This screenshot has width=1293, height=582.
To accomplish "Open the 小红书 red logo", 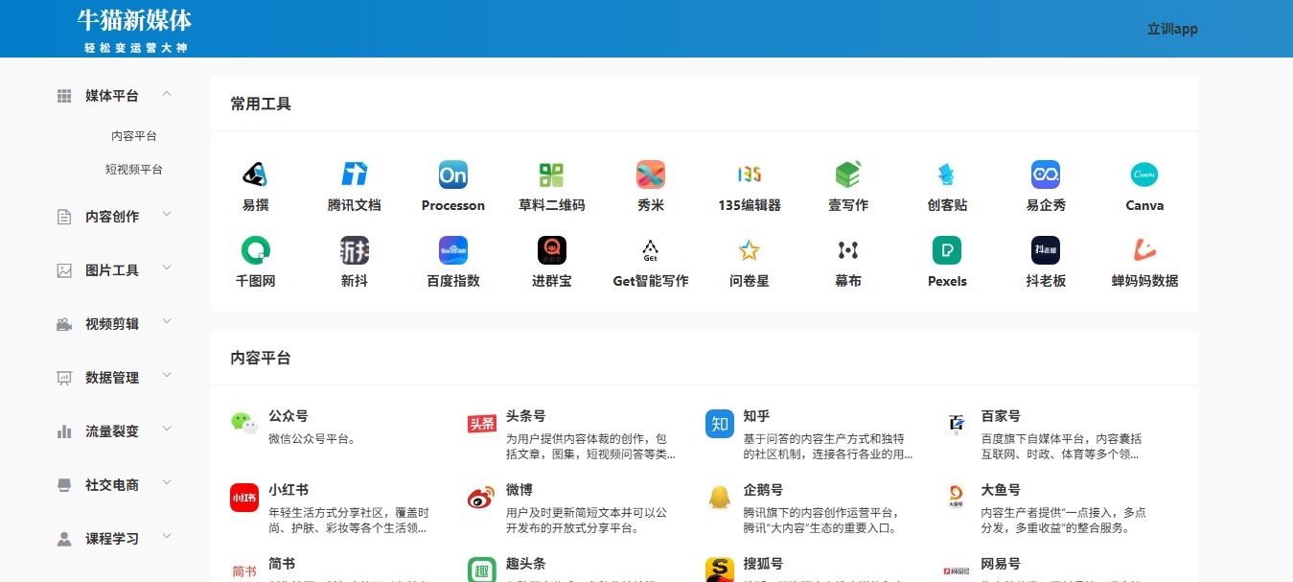I will 244,498.
